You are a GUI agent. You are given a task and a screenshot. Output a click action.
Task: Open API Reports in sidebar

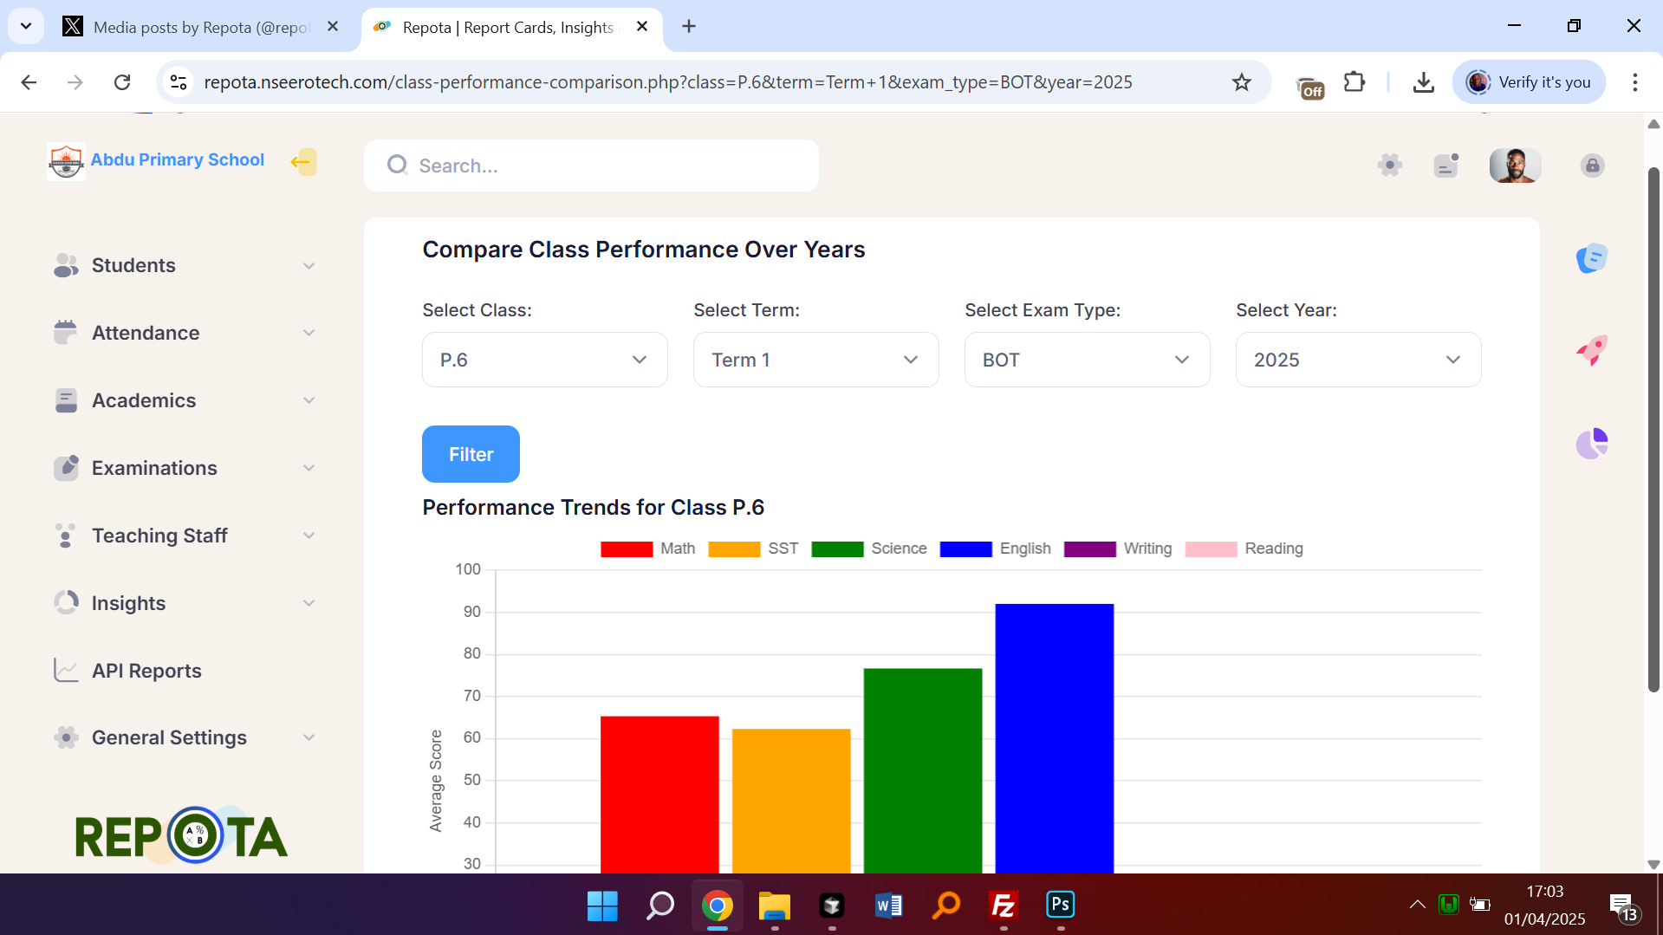[x=146, y=671]
